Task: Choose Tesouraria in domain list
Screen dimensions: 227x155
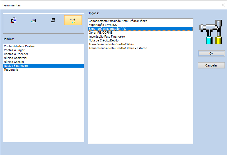Action: [x=11, y=70]
